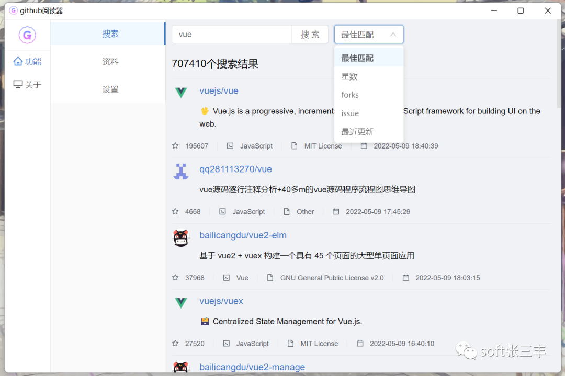Click star icon beside 195607
This screenshot has height=376, width=565.
175,145
